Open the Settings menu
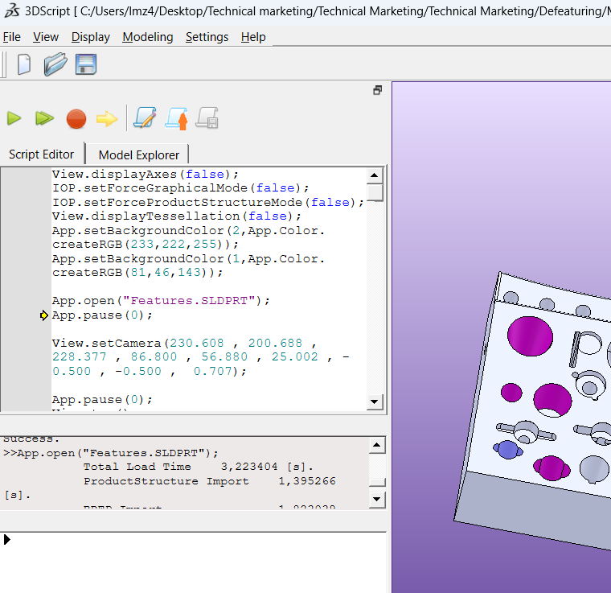Screen dimensions: 611x593 (x=207, y=37)
